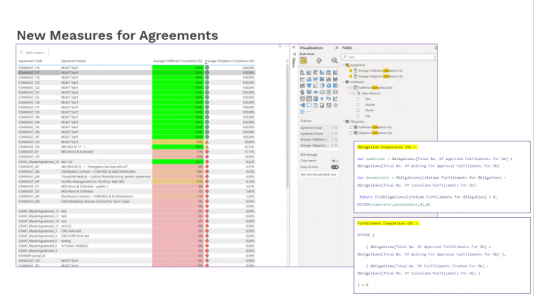Image resolution: width=534 pixels, height=297 pixels.
Task: Click the Fields search box
Action: 389,57
